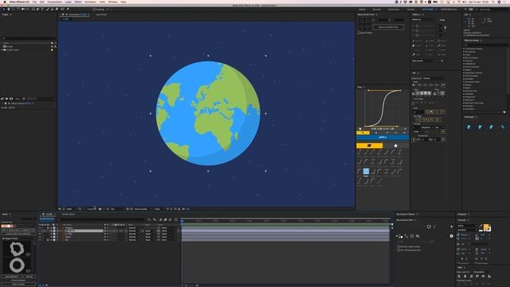This screenshot has width=510, height=287.
Task: Click the wide button below the shape thumbnails
Action: coord(18,284)
